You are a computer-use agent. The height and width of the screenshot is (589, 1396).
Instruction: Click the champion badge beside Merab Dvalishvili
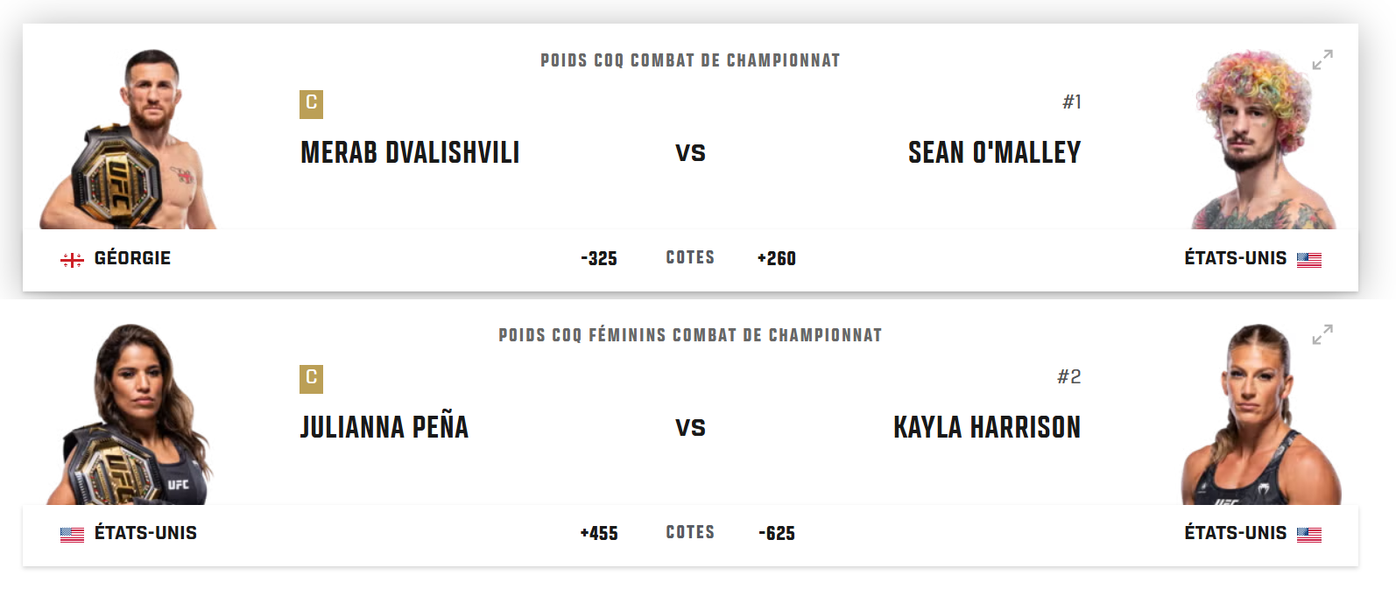311,104
